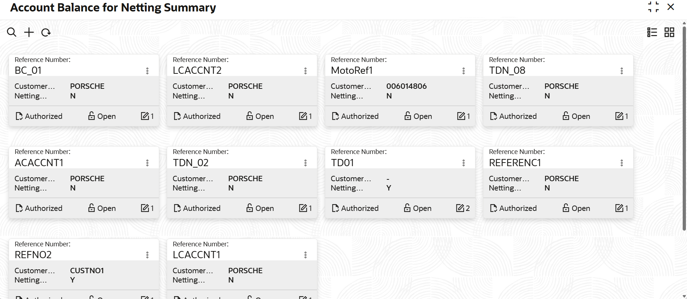Select the REFNO2 reference card
This screenshot has width=687, height=299.
point(33,255)
